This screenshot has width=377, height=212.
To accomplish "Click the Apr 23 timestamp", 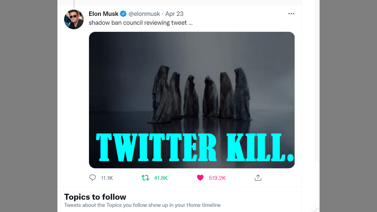I will pyautogui.click(x=174, y=14).
